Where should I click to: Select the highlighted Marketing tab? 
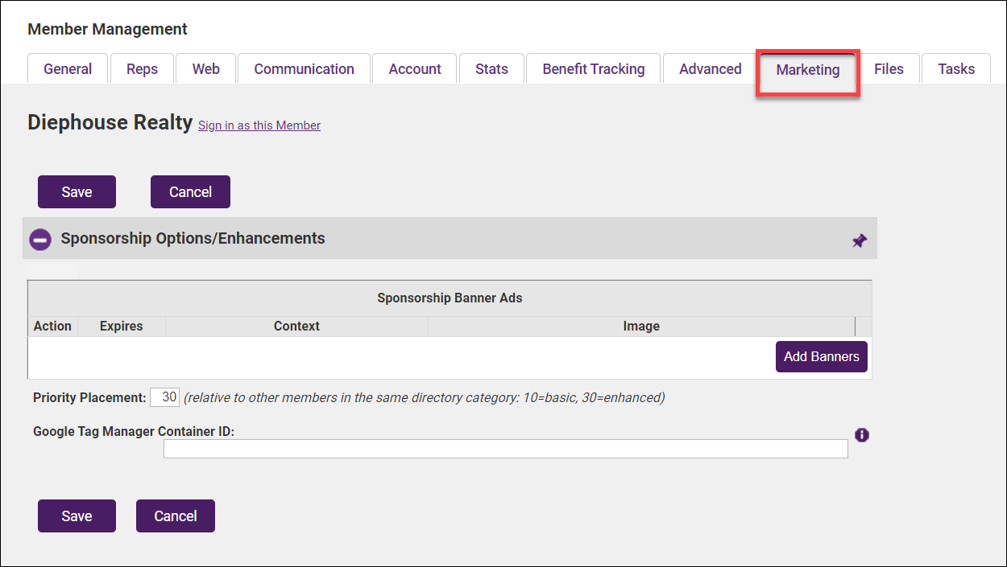807,70
